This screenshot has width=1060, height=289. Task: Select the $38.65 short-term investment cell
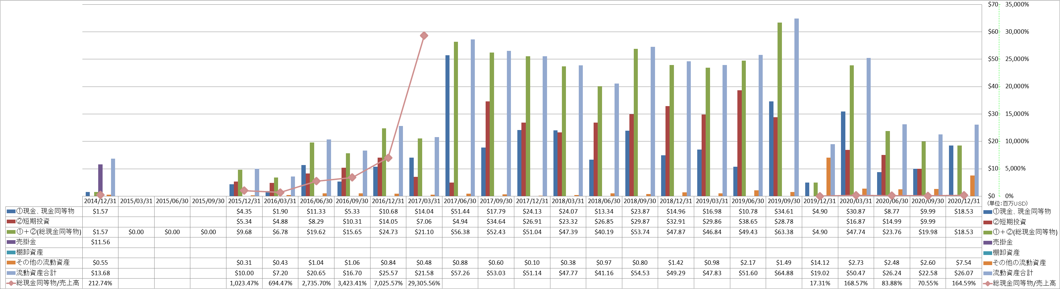(x=748, y=221)
